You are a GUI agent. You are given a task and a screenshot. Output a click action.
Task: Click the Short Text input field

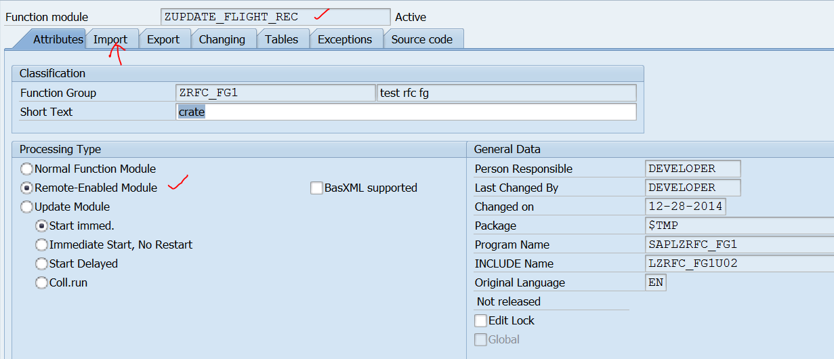[x=406, y=112]
